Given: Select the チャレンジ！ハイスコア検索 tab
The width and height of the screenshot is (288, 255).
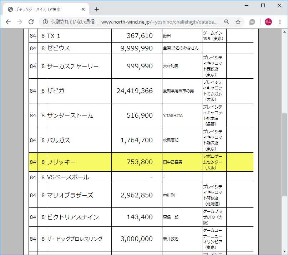Looking at the screenshot, I should coord(43,9).
